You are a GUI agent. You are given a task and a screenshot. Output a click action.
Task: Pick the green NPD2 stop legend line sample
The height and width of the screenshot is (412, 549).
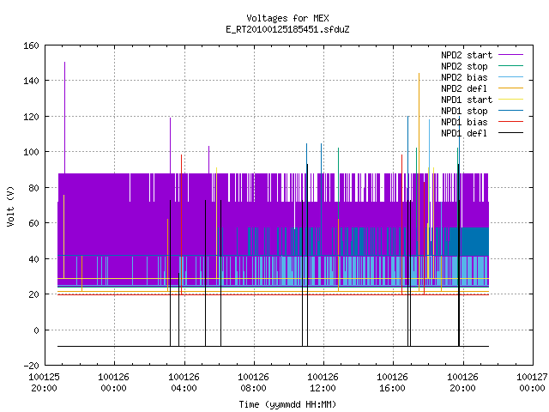coord(510,66)
